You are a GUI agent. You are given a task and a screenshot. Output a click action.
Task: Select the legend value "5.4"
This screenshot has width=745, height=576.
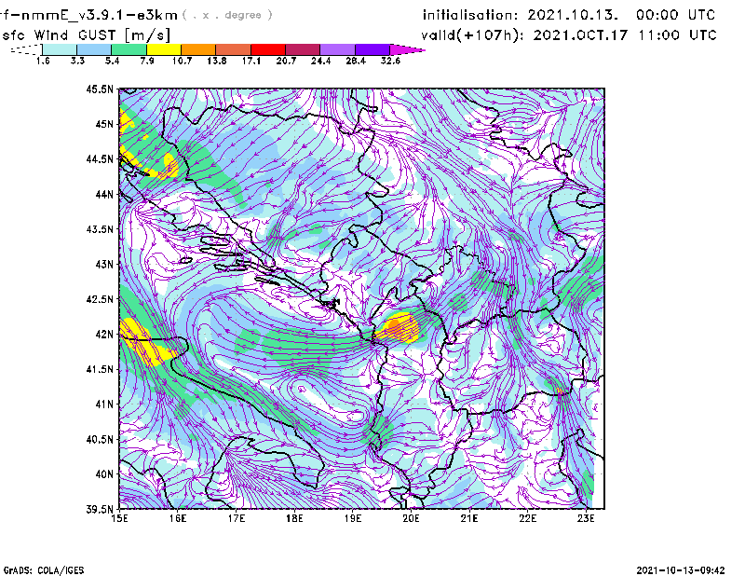(x=112, y=61)
